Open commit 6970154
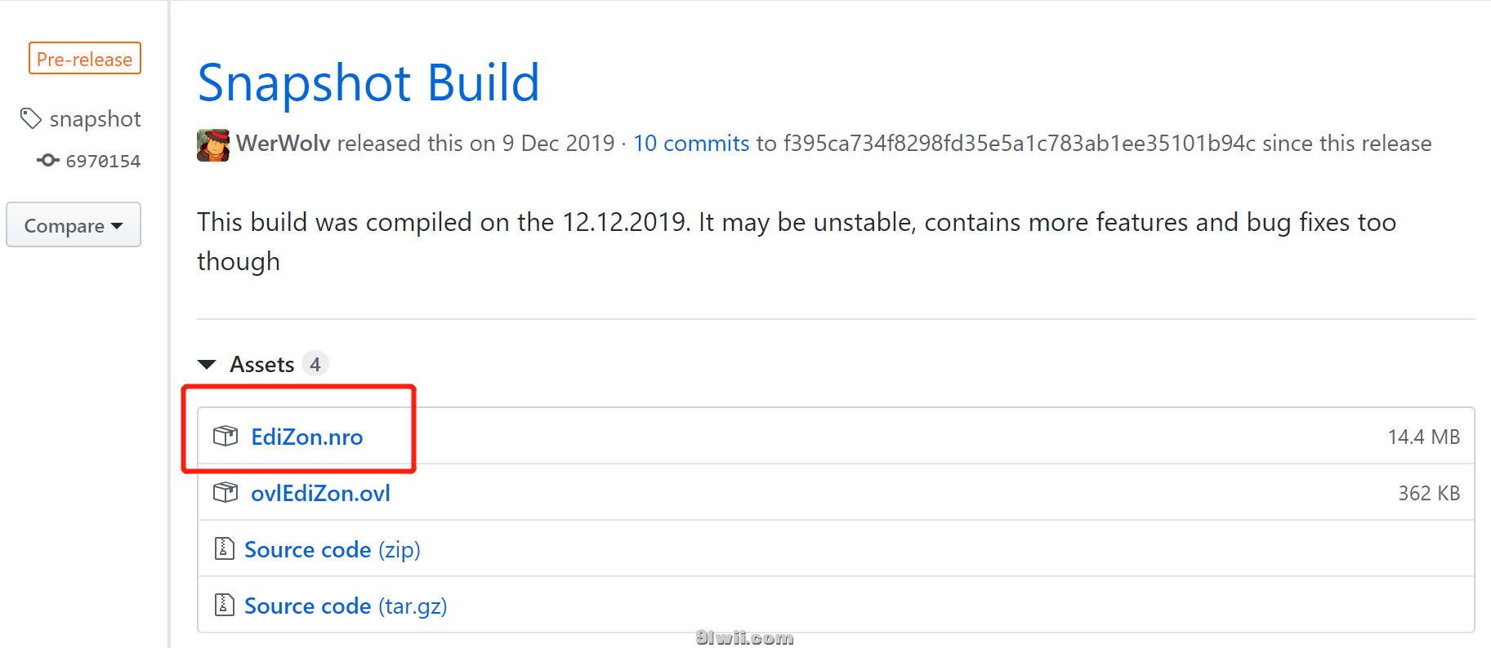The image size is (1491, 648). click(x=103, y=161)
